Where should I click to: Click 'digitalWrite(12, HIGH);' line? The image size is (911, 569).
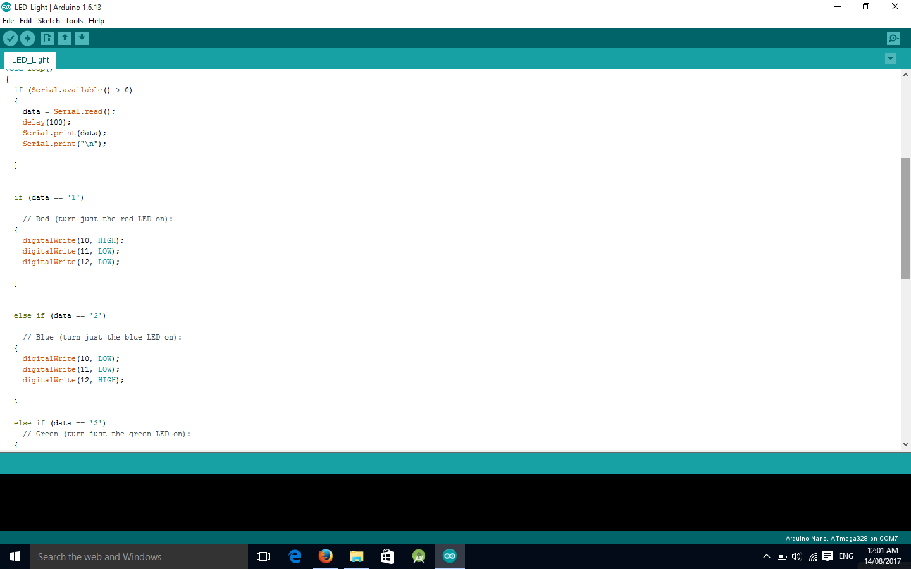coord(73,380)
